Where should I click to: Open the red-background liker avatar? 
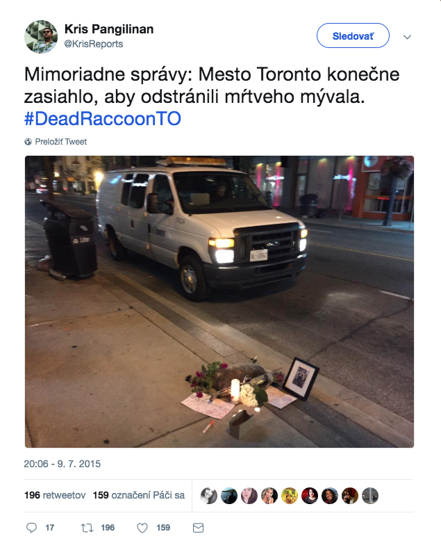pos(310,496)
